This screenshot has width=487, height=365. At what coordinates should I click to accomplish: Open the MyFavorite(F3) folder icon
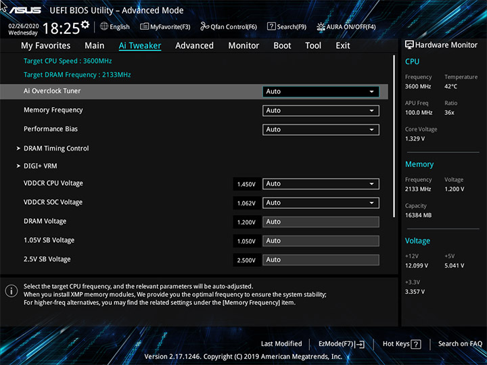(x=144, y=26)
